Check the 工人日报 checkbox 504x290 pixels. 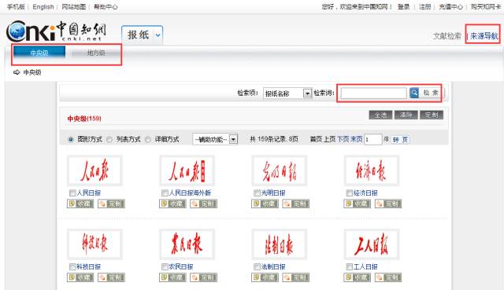click(349, 266)
